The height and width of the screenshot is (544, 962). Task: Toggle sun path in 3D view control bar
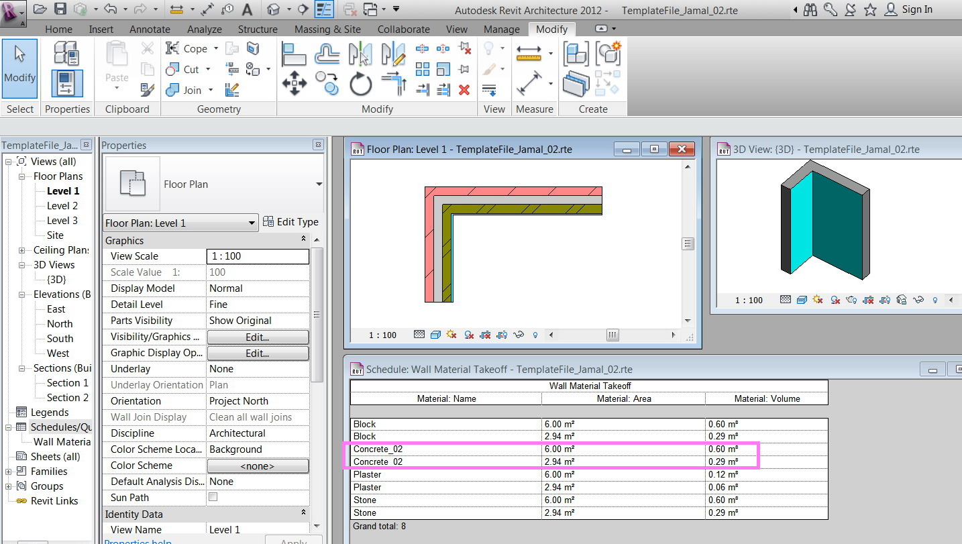[x=818, y=300]
